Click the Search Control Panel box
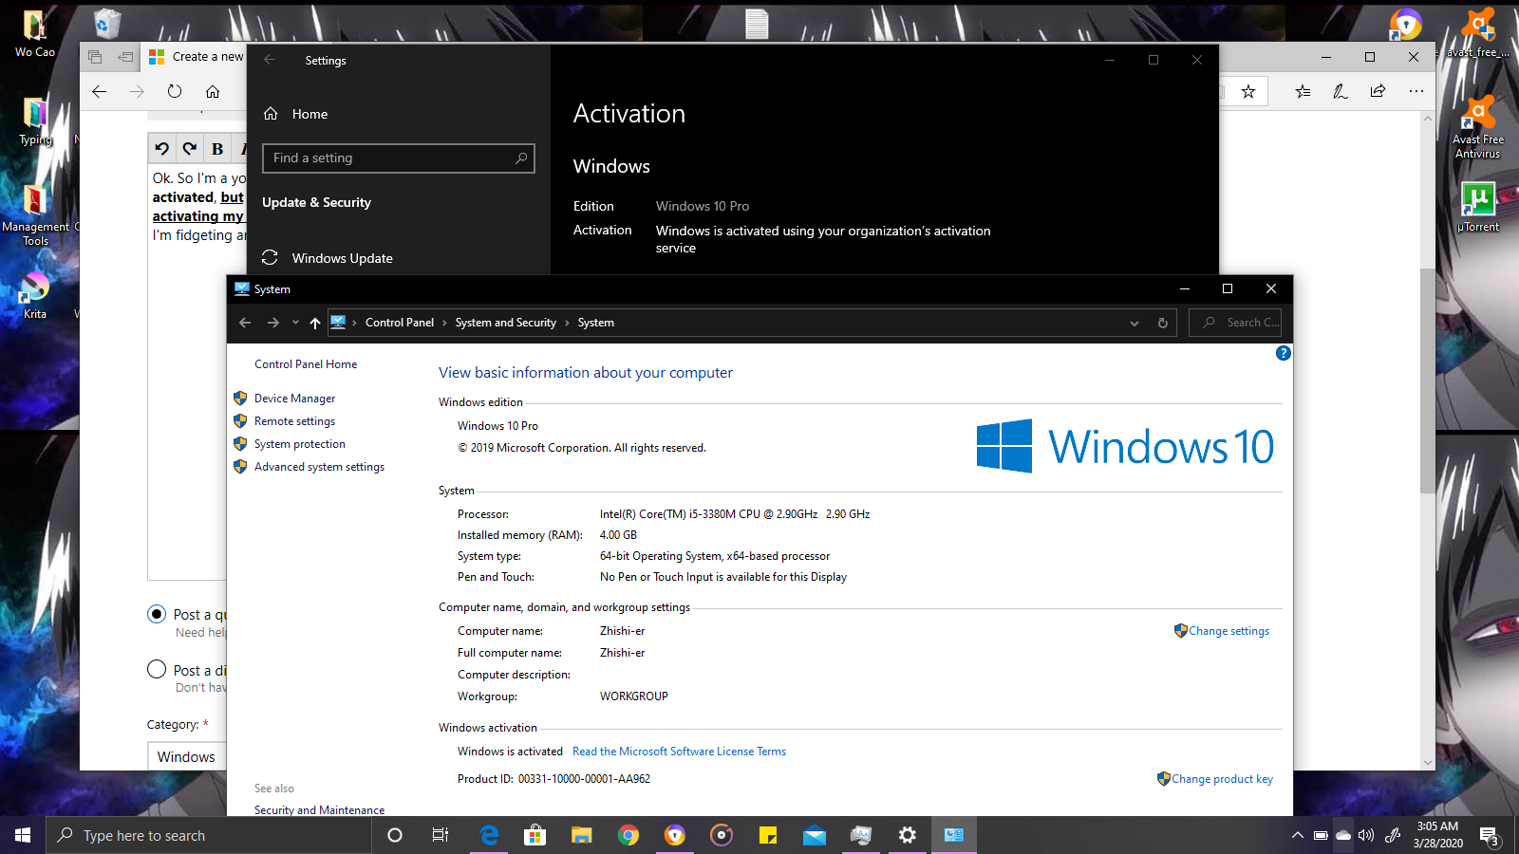This screenshot has height=854, width=1519. click(x=1235, y=323)
